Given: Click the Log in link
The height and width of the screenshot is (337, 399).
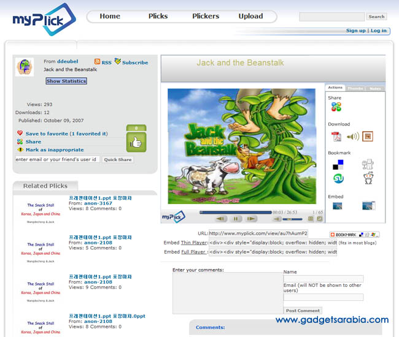Looking at the screenshot, I should pyautogui.click(x=378, y=31).
